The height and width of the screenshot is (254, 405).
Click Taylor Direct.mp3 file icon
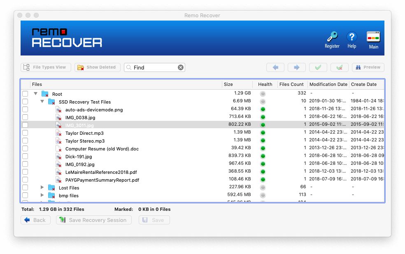(58, 133)
